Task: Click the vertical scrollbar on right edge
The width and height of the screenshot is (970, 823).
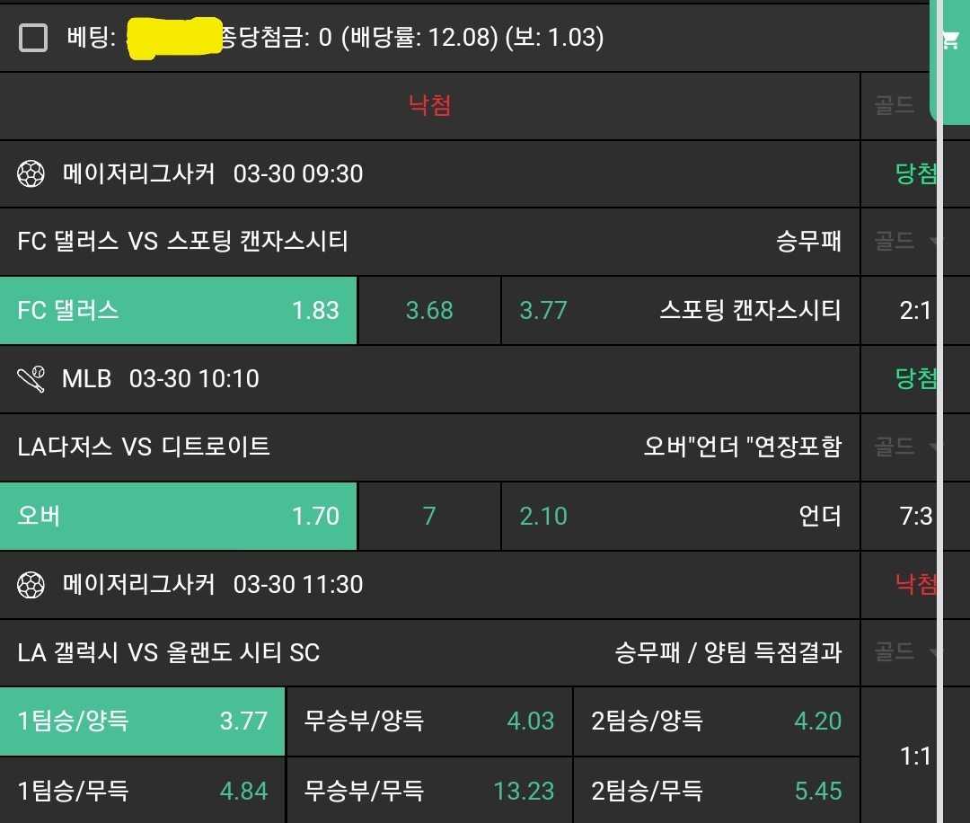Action: click(940, 449)
